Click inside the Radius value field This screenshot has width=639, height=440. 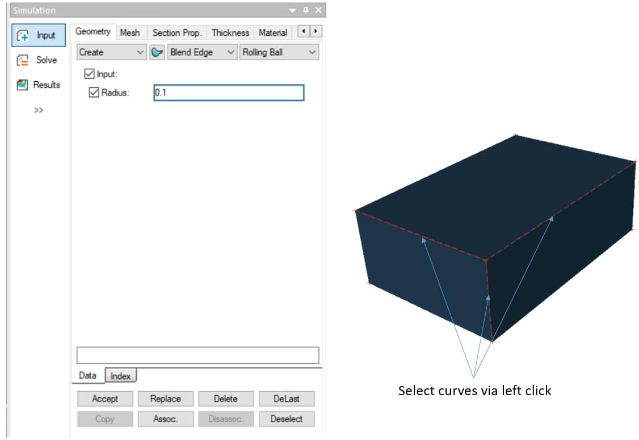[x=228, y=93]
